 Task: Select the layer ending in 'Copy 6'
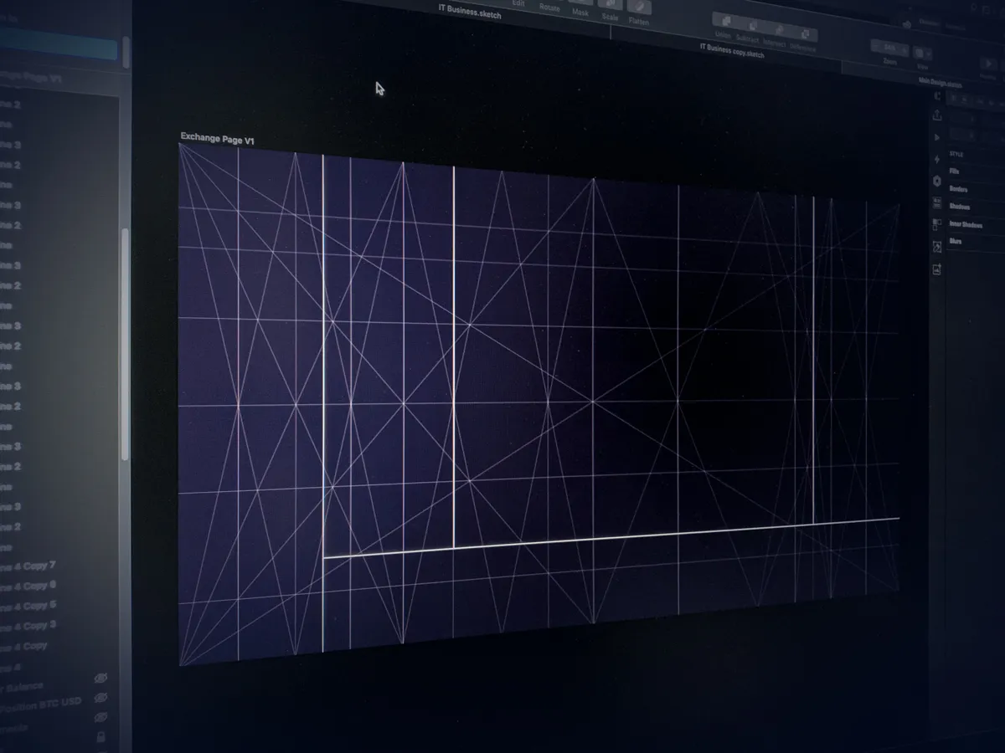(x=28, y=586)
